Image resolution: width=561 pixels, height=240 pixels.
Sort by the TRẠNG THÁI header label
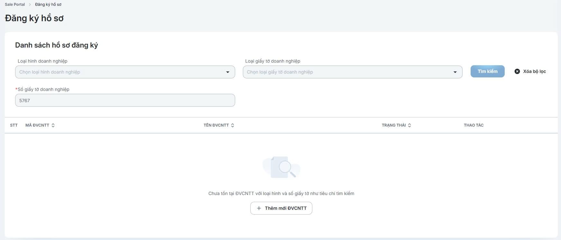[x=393, y=125]
